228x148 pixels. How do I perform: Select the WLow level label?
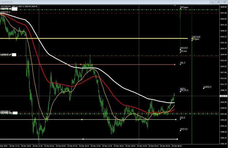point(183,51)
